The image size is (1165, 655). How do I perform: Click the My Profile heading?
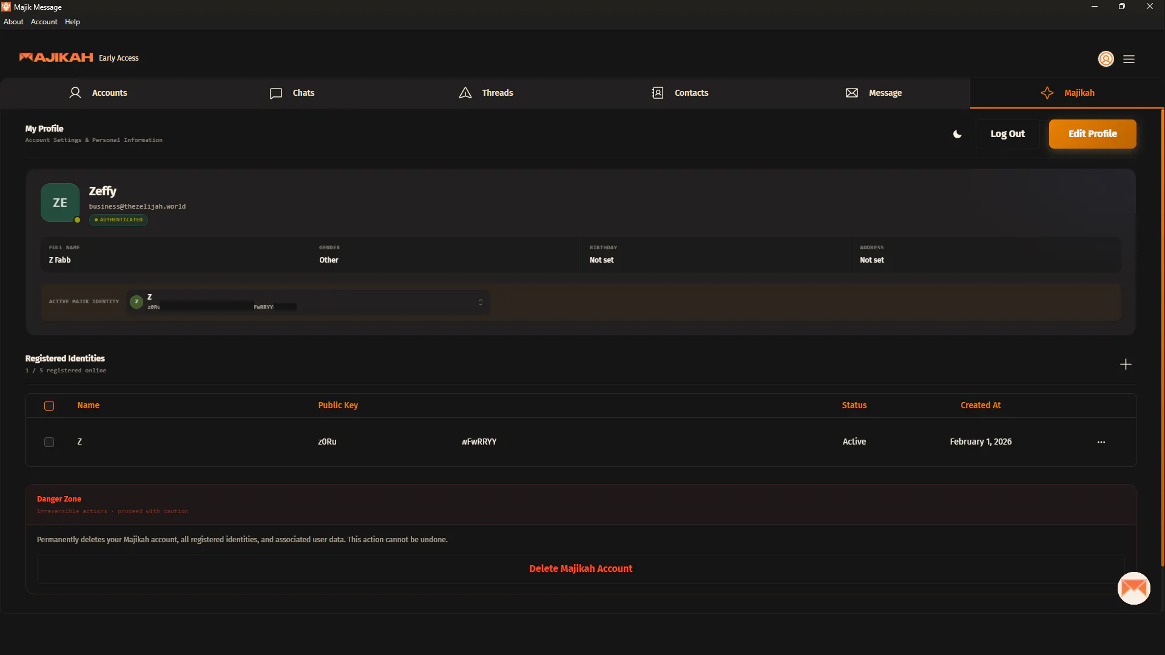44,129
